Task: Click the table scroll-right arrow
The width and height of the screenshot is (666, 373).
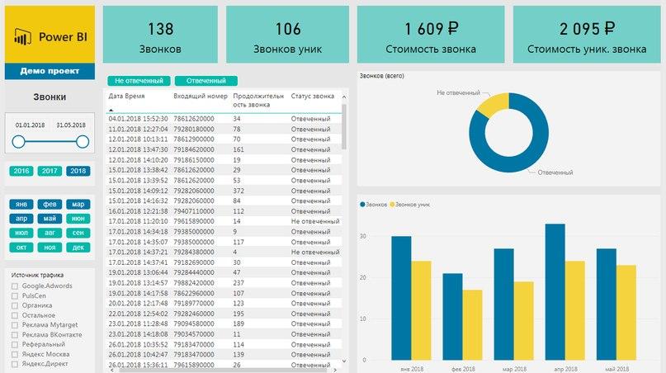Action: (335, 371)
